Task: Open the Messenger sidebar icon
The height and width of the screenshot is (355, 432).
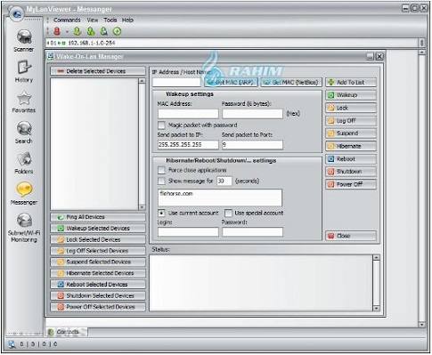Action: tap(24, 193)
